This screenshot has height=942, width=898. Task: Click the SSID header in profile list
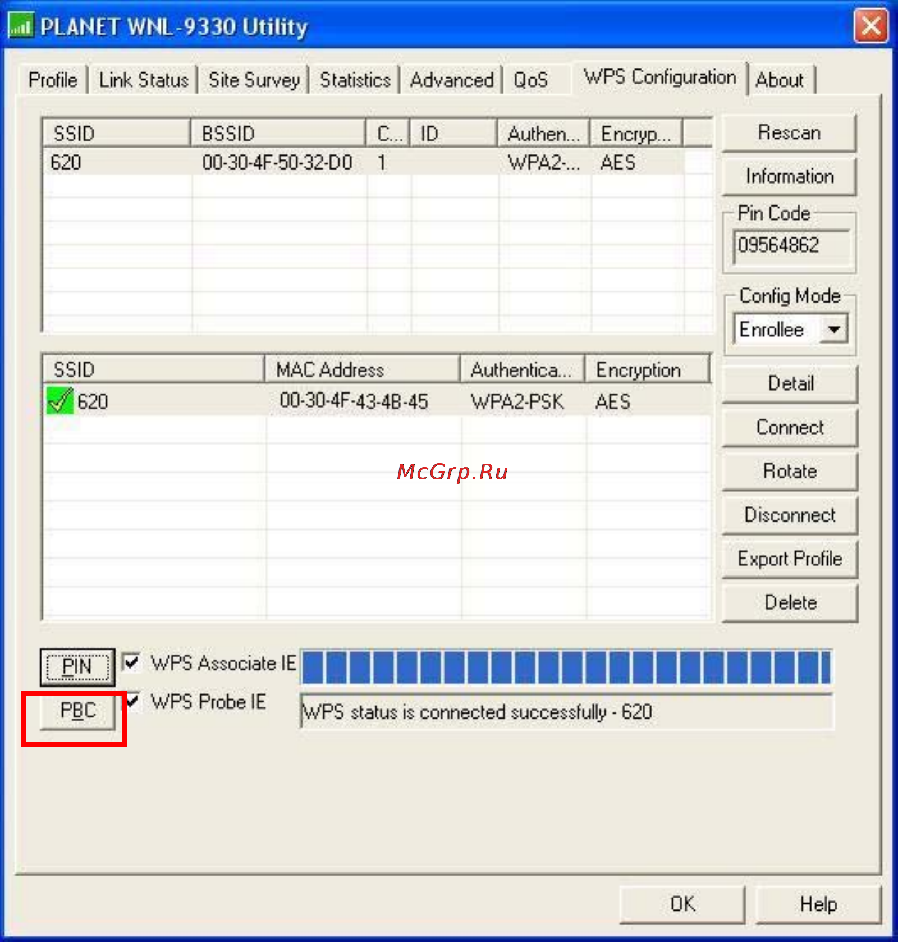coord(154,369)
